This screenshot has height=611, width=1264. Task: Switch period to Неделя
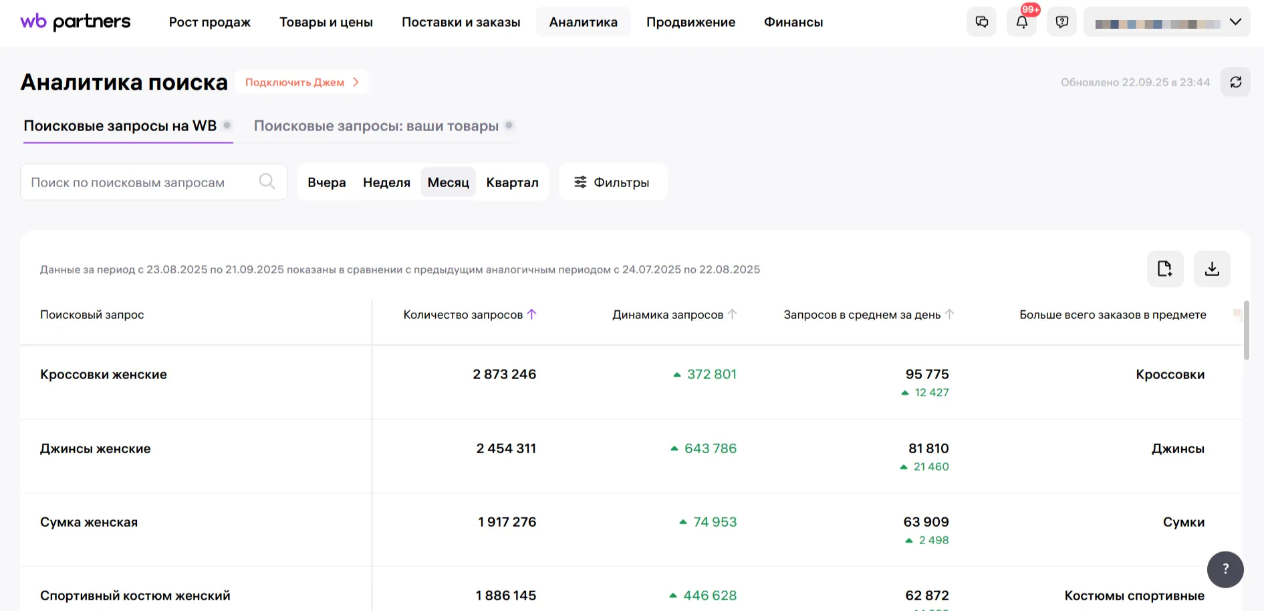click(386, 182)
